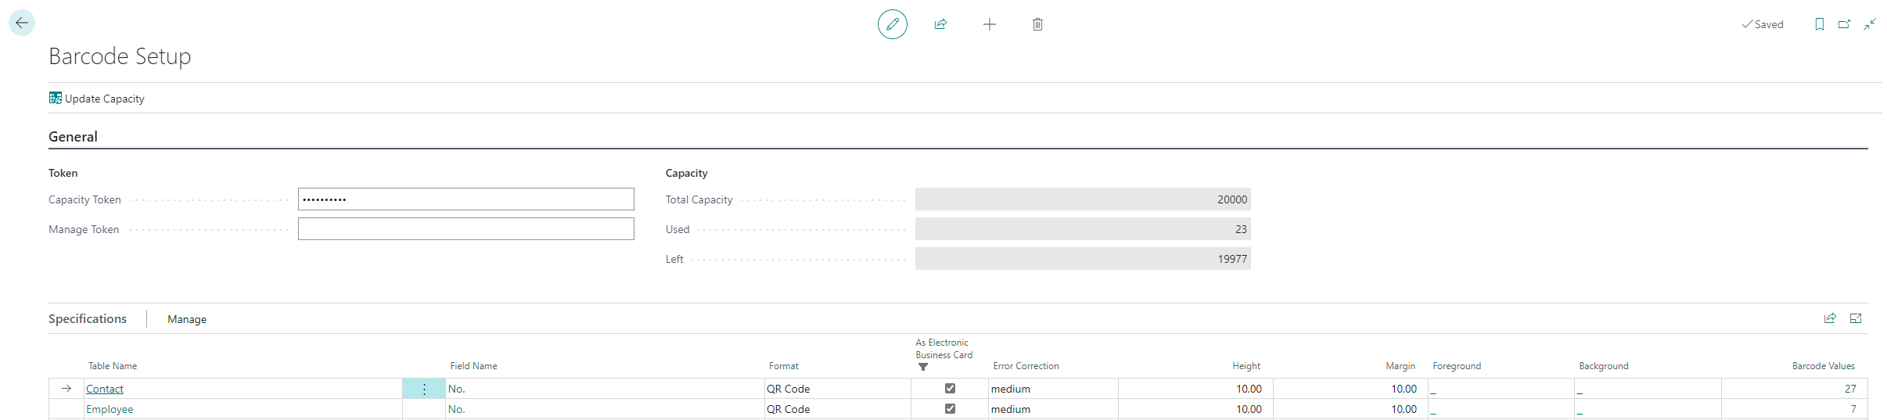Open the Manage menu in Specifications

187,319
